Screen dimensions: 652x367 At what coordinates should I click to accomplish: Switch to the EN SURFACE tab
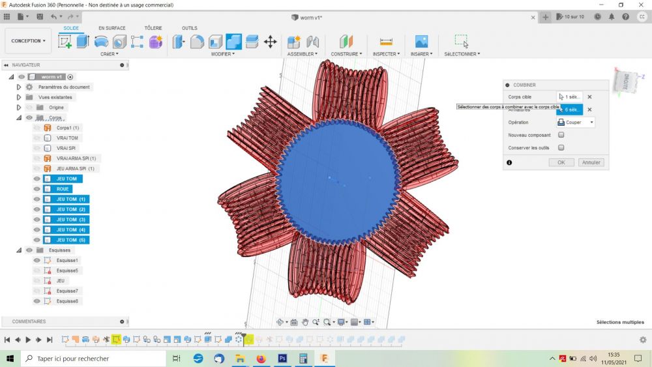(x=111, y=28)
